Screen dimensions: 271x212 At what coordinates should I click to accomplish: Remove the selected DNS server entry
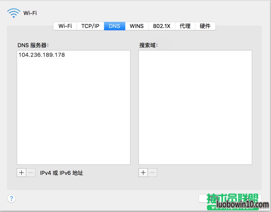tap(31, 173)
